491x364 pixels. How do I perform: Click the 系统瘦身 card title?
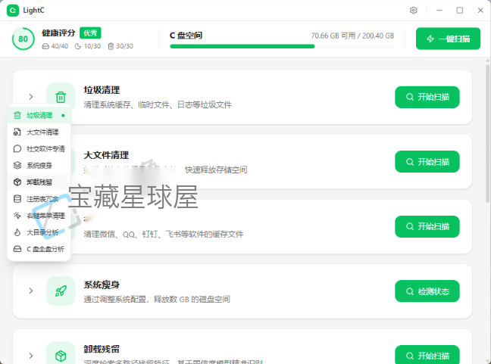[102, 285]
